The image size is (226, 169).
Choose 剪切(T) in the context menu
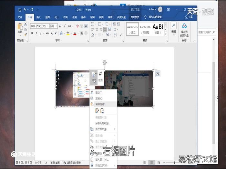[x=103, y=93]
